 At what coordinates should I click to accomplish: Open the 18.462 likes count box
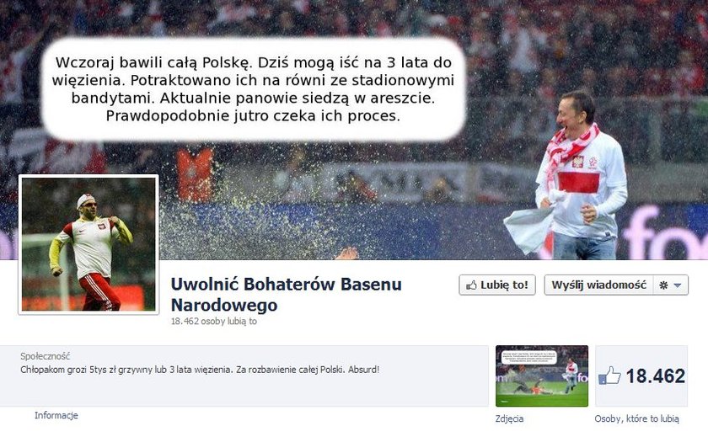tap(641, 376)
